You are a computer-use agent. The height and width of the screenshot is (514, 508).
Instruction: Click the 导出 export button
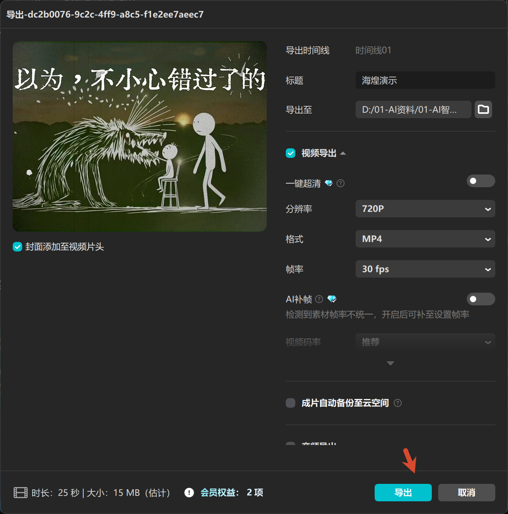tap(403, 493)
